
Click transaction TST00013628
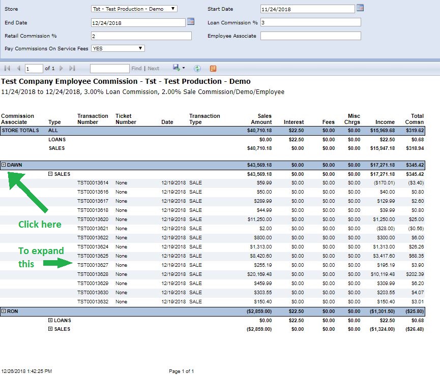93,274
